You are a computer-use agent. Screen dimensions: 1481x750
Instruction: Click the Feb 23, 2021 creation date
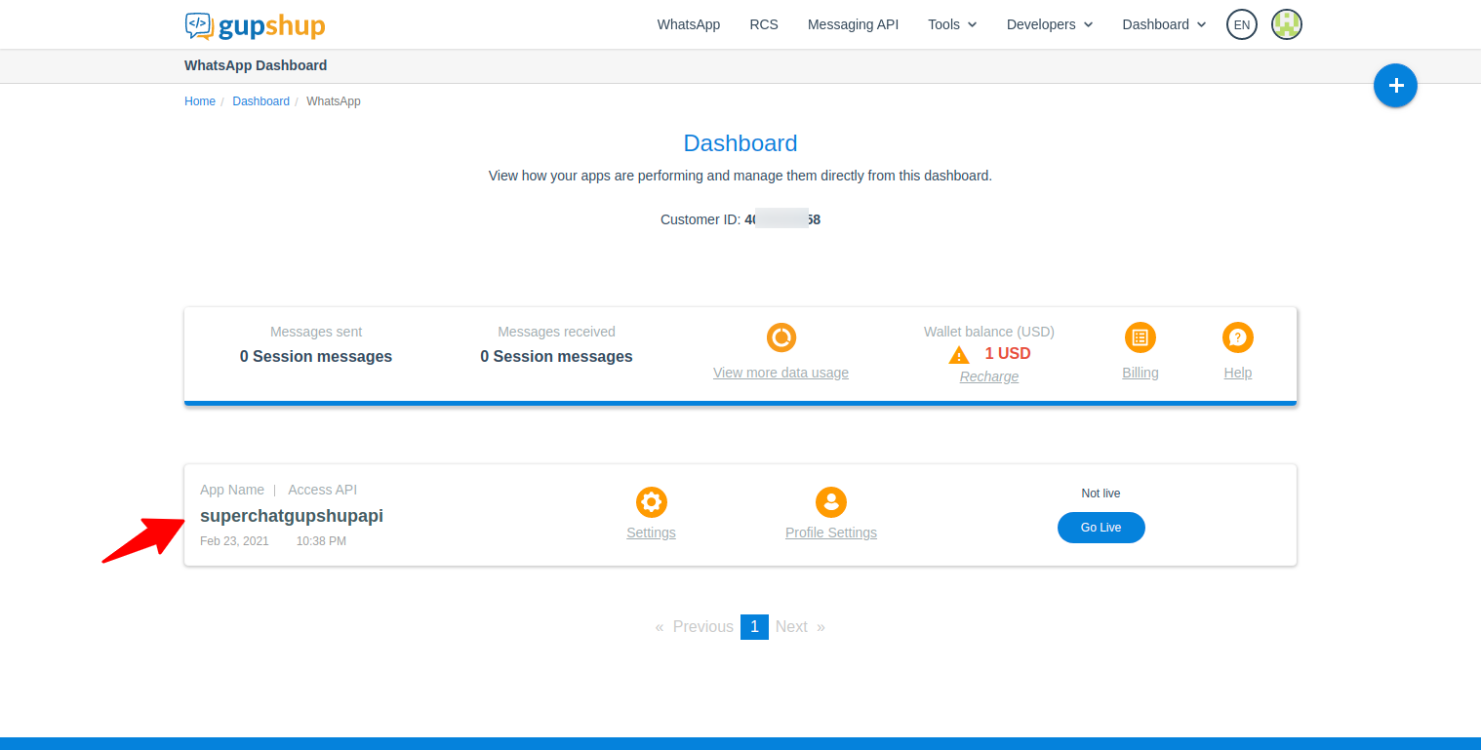(x=234, y=541)
